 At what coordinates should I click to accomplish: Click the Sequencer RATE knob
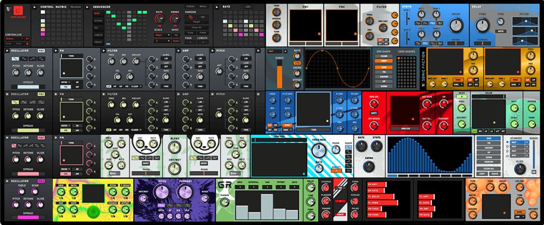point(159,19)
